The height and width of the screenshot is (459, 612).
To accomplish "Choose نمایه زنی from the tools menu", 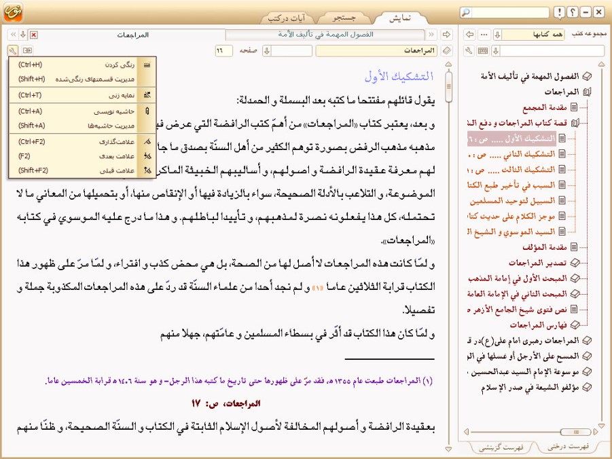I will 82,95.
